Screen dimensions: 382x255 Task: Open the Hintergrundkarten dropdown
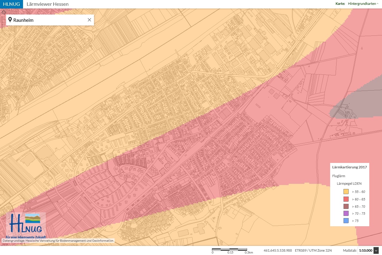click(x=364, y=4)
